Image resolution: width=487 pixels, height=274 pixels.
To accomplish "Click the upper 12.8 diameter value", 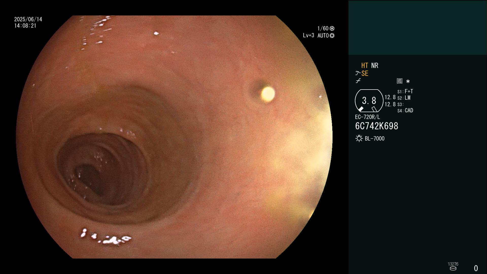I will [x=390, y=97].
